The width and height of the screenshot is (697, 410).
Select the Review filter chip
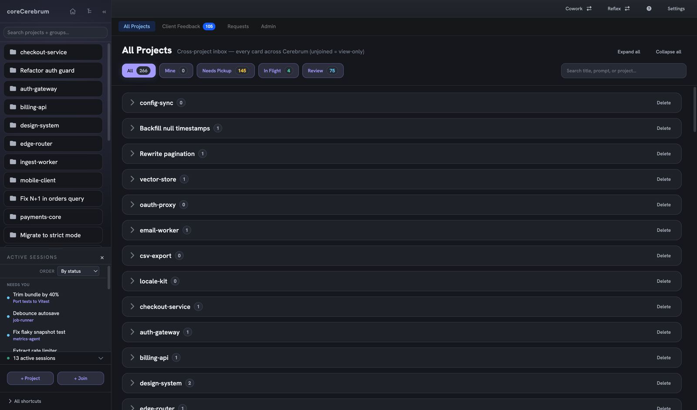click(323, 71)
